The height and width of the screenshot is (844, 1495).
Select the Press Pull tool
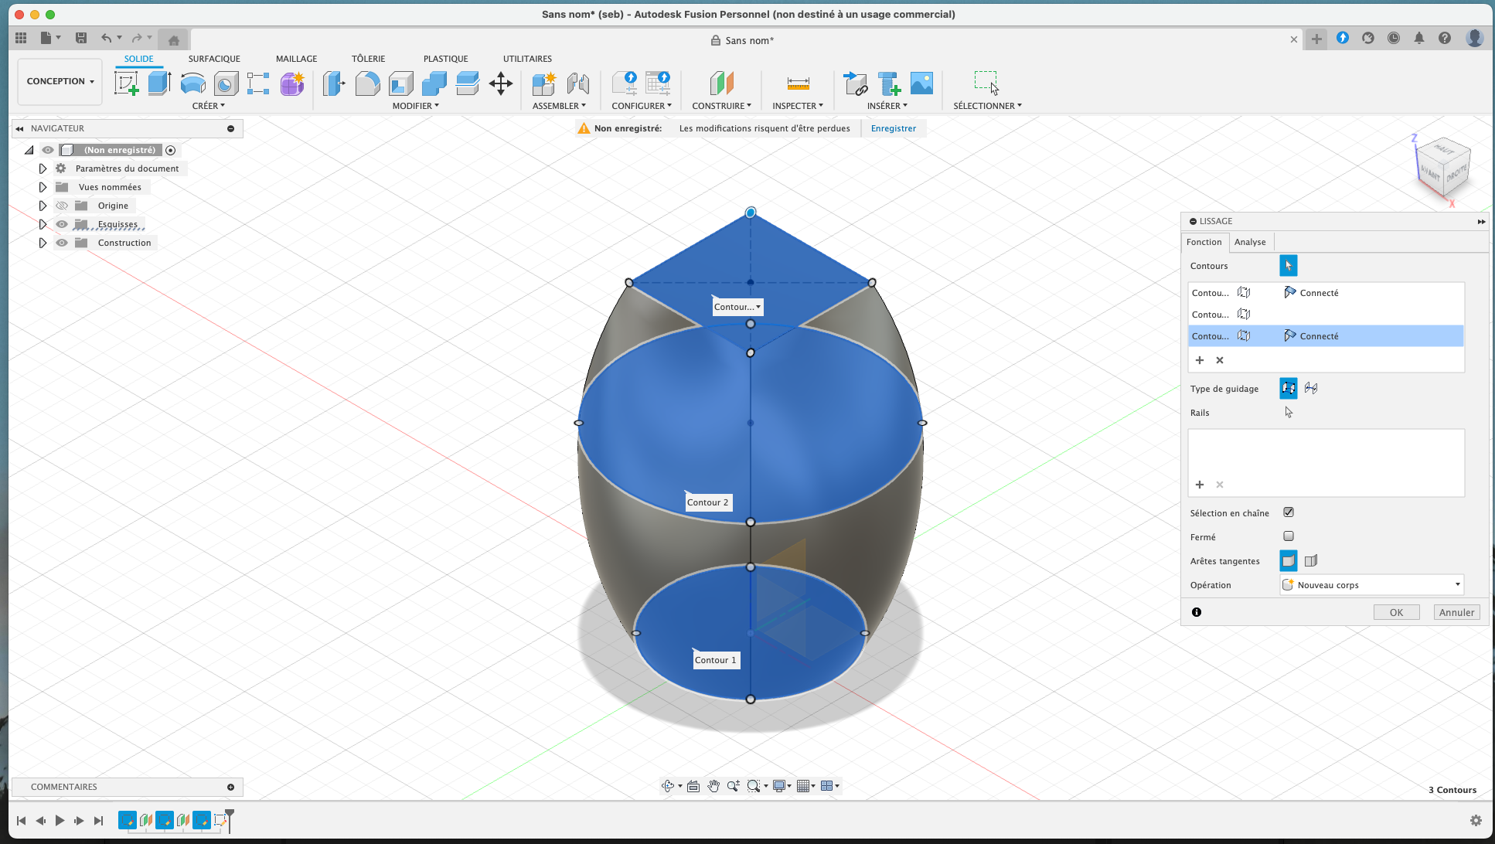click(334, 83)
